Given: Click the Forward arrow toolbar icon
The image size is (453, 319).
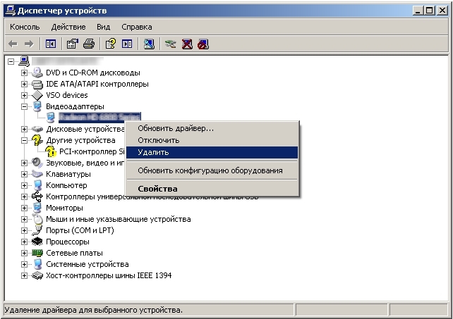Looking at the screenshot, I should point(29,44).
